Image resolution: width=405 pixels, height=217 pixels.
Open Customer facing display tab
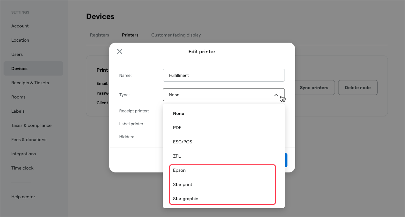click(x=176, y=35)
